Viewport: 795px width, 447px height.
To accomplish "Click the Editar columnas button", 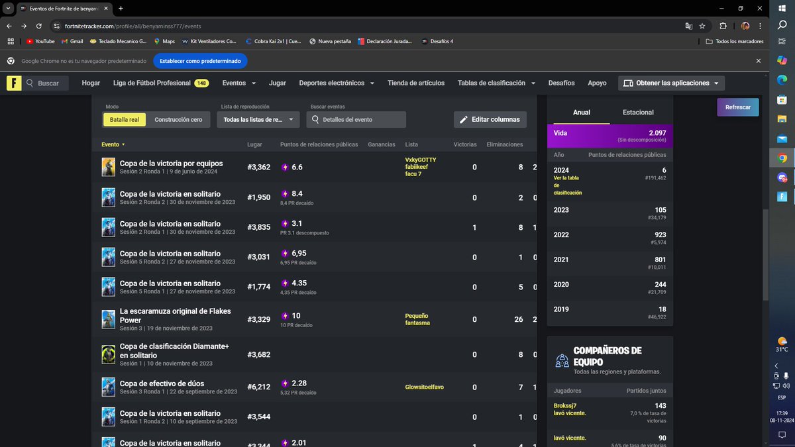I will [x=490, y=119].
